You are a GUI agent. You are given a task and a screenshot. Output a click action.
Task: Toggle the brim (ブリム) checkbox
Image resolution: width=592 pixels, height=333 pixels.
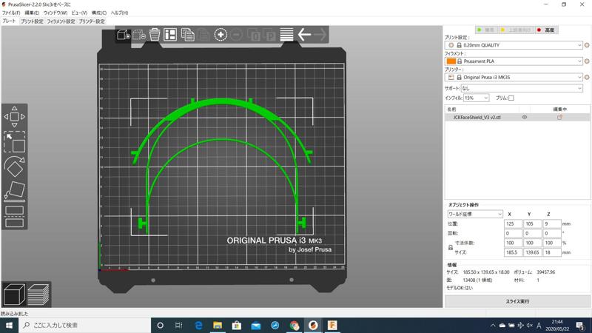tap(511, 98)
